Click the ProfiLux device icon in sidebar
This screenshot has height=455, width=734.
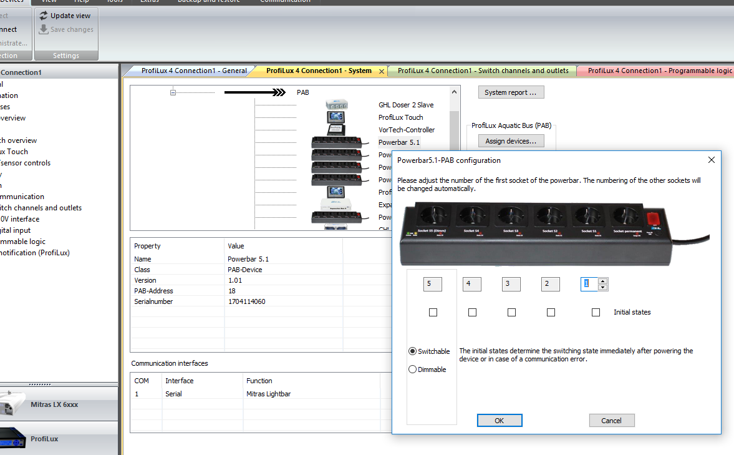click(x=12, y=439)
